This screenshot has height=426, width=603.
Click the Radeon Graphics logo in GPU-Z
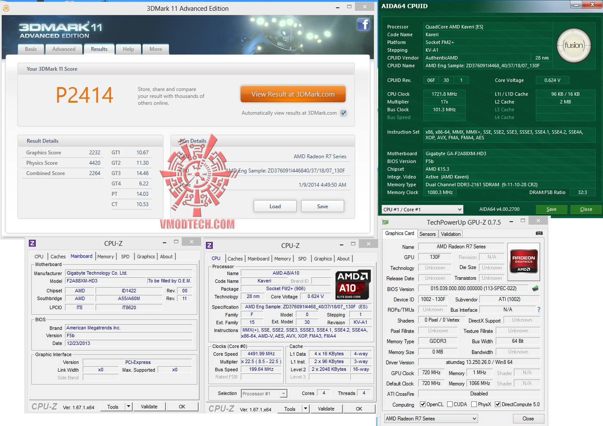524,261
